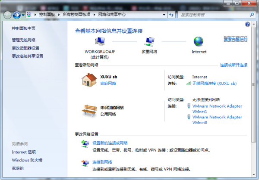Open the help question mark icon

[x=247, y=25]
